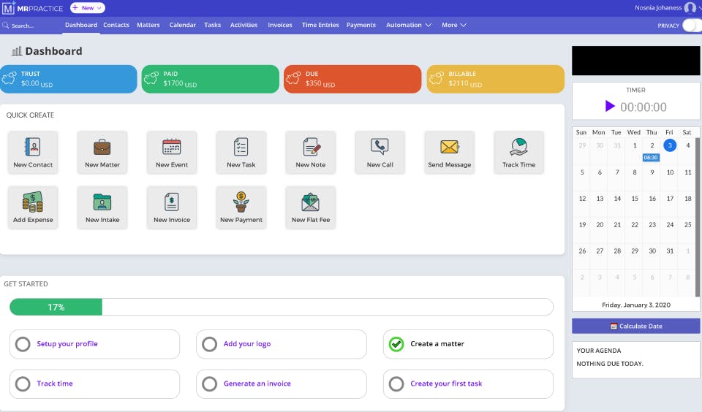This screenshot has width=702, height=412.
Task: Switch to the Dashboard tab
Action: (x=81, y=25)
